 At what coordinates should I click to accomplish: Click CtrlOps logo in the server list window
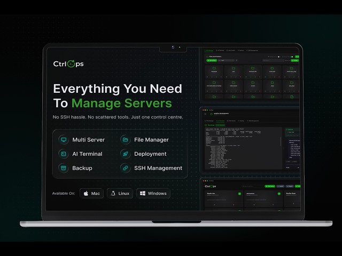pos(211,186)
